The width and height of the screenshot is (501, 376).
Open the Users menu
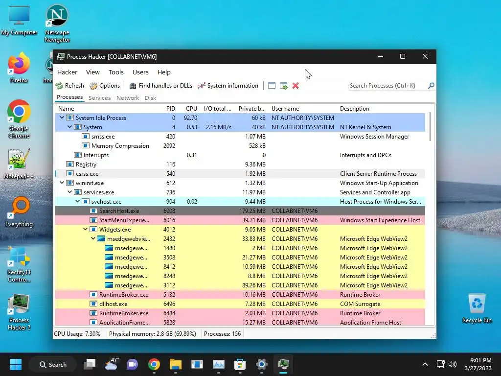point(140,72)
